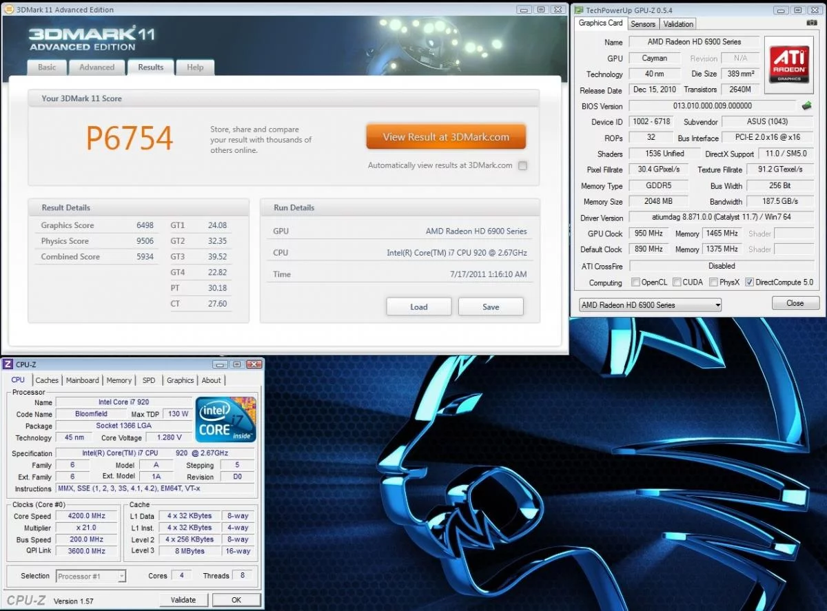The image size is (827, 611).
Task: Click the 3DMark 11 Advanced Edition logo
Action: click(92, 39)
